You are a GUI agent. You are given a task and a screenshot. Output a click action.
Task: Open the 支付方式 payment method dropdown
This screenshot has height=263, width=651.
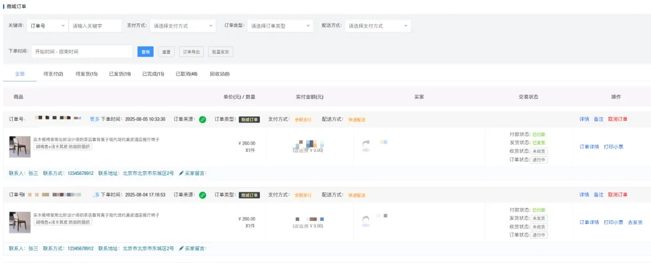coord(183,26)
